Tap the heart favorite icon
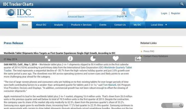The width and height of the screenshot is (186, 109). pos(116,59)
